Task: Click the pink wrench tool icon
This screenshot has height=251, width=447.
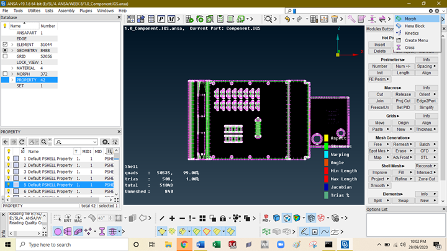Action: 351,19
